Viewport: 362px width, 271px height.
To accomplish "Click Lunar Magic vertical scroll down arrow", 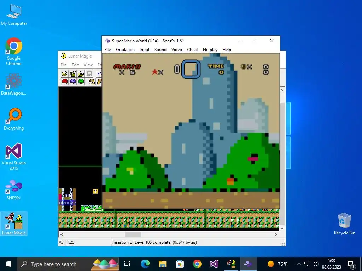I will 282,228.
